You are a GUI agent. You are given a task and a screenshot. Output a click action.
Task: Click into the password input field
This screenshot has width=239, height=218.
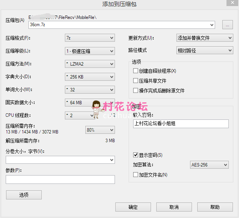pyautogui.click(x=181, y=124)
